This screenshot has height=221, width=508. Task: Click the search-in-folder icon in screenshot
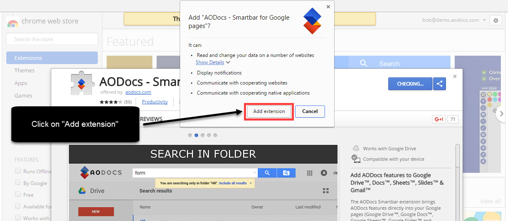(x=286, y=173)
